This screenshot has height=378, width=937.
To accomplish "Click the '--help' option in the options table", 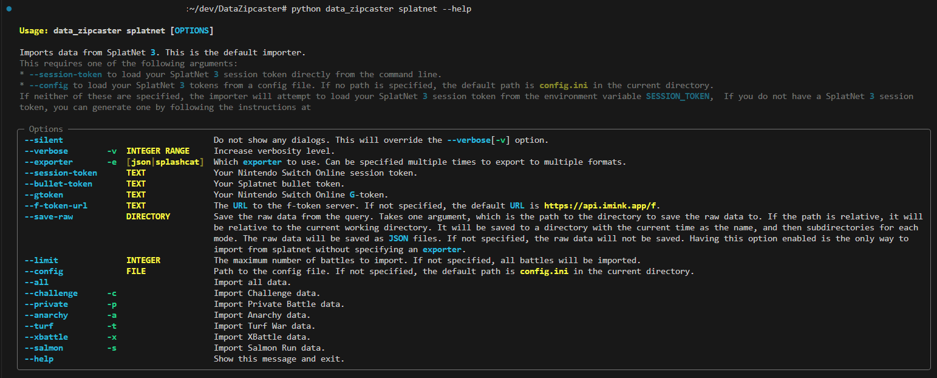I will tap(39, 359).
